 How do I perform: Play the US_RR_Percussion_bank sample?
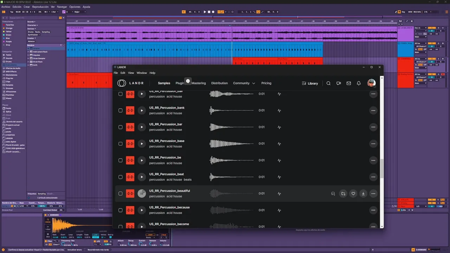tap(142, 110)
